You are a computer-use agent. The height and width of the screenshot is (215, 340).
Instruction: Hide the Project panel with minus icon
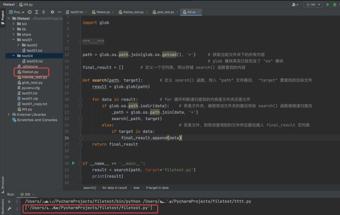pyautogui.click(x=59, y=12)
